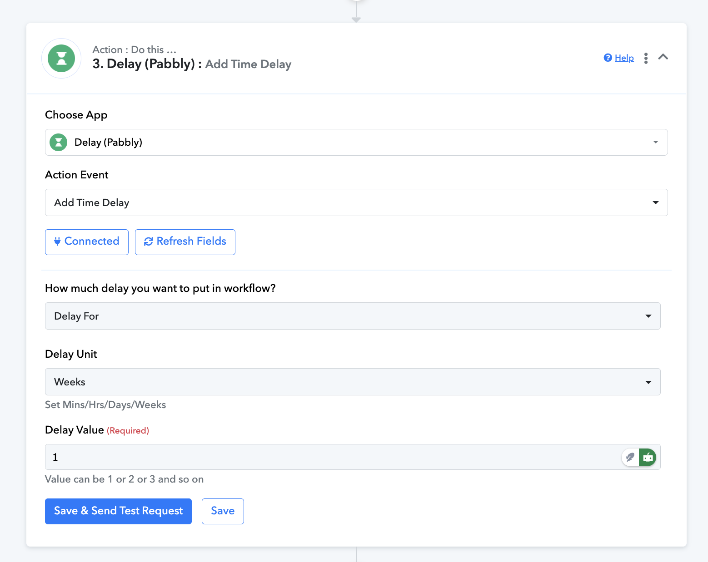Click the Save button
The image size is (708, 562).
coord(223,511)
